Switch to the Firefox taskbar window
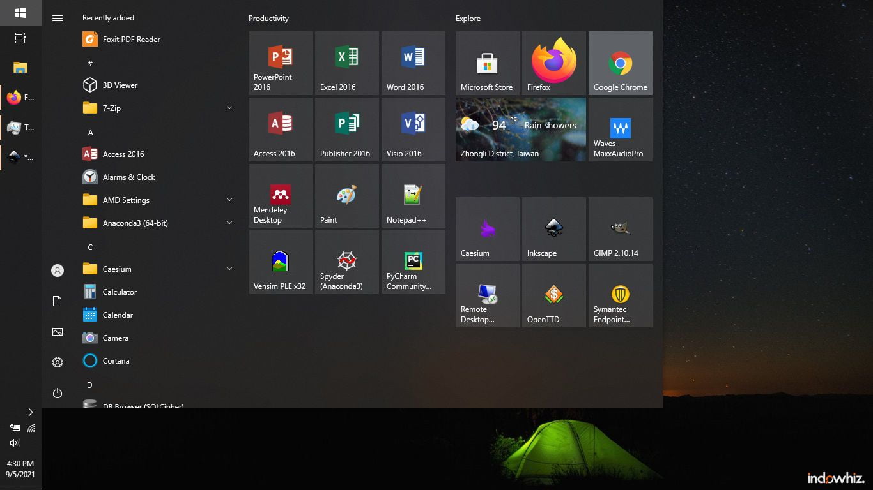This screenshot has width=873, height=490. click(x=20, y=98)
